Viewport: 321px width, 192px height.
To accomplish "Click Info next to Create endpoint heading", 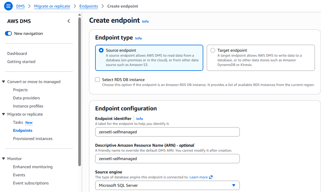I will (145, 21).
